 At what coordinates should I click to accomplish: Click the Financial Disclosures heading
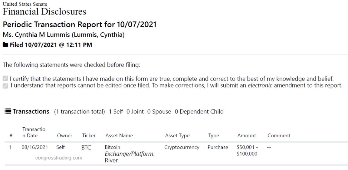(x=44, y=11)
